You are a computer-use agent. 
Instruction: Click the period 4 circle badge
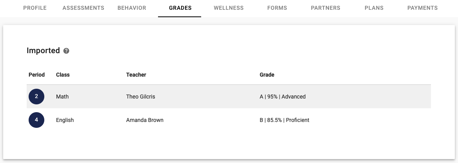(36, 120)
